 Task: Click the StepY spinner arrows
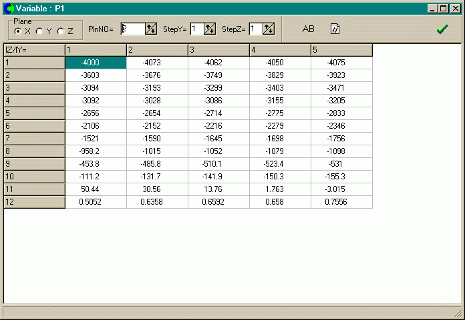click(210, 29)
